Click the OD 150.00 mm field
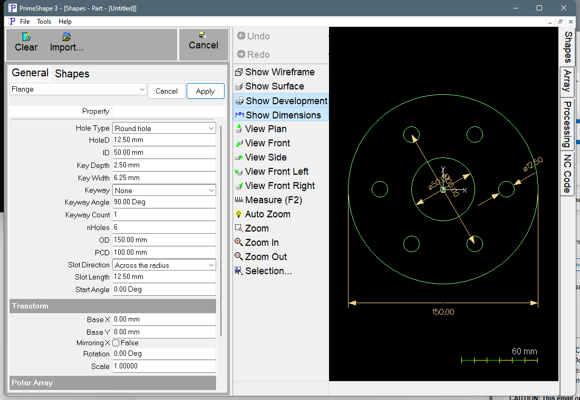580x400 pixels. point(164,239)
